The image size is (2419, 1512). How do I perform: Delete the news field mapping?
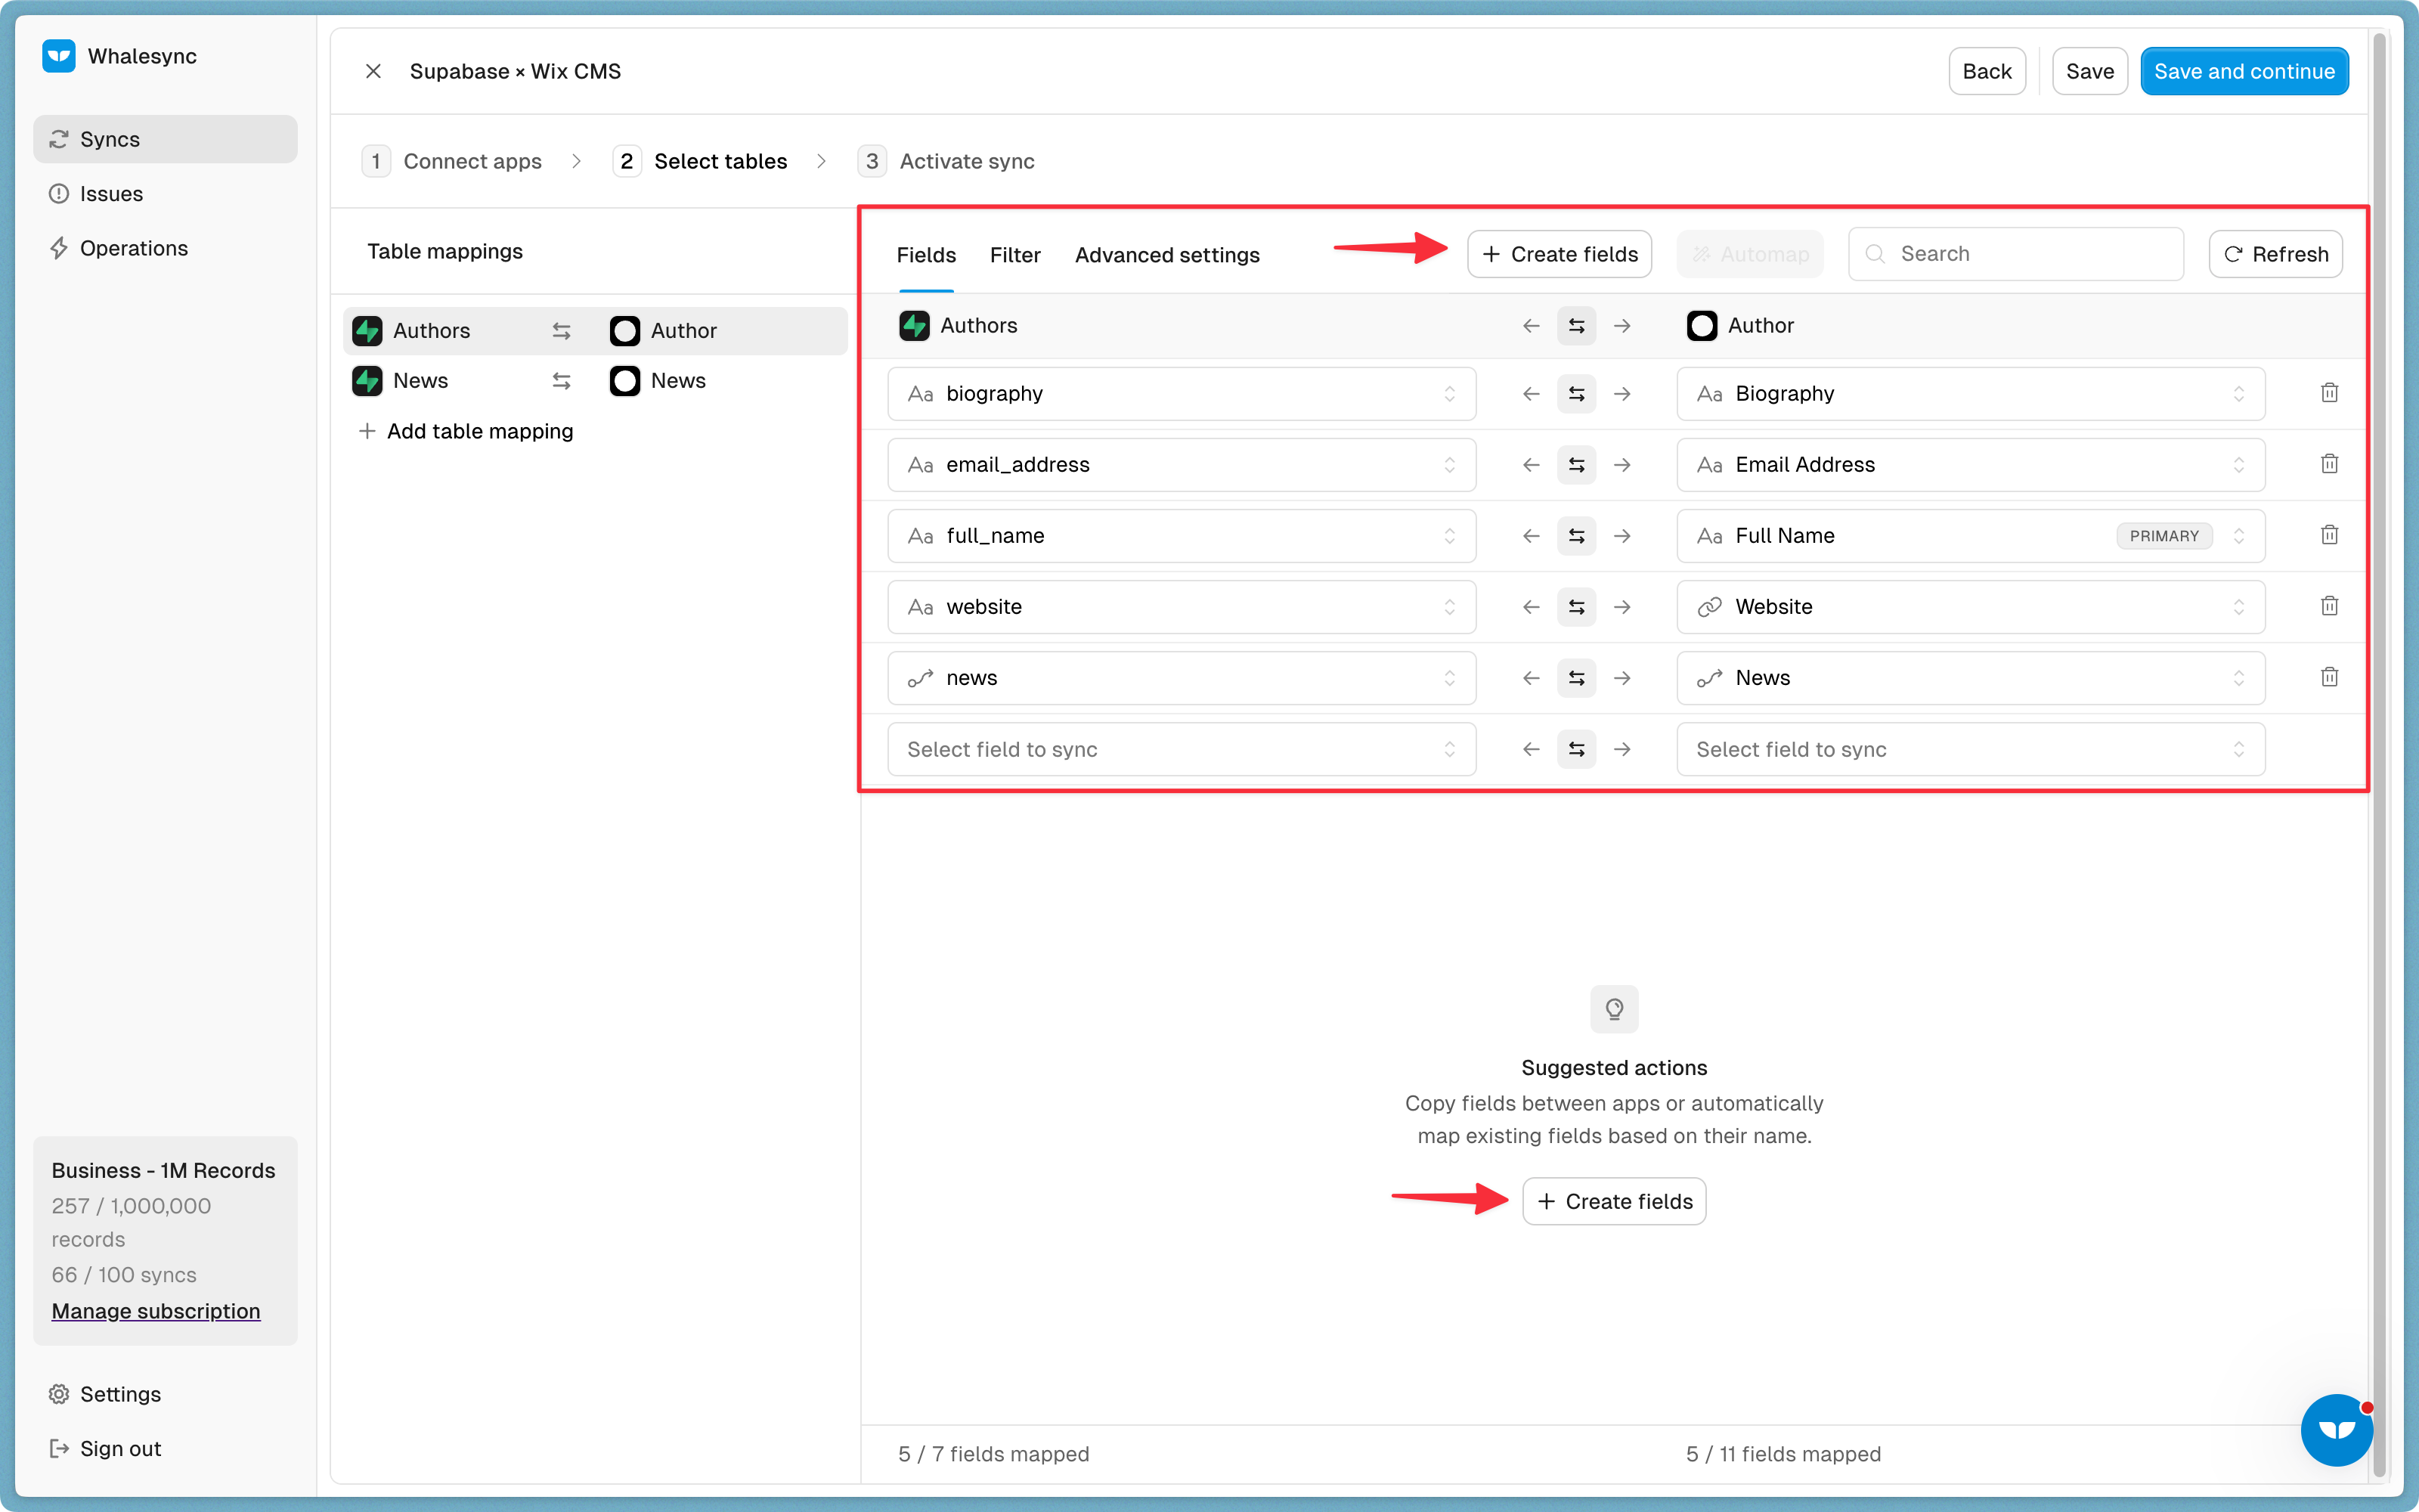click(2329, 677)
